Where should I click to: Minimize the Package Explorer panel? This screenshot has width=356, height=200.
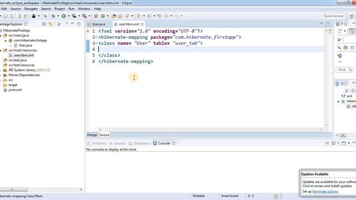click(x=72, y=23)
